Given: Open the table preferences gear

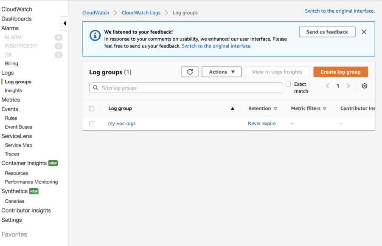Looking at the screenshot, I should point(365,86).
